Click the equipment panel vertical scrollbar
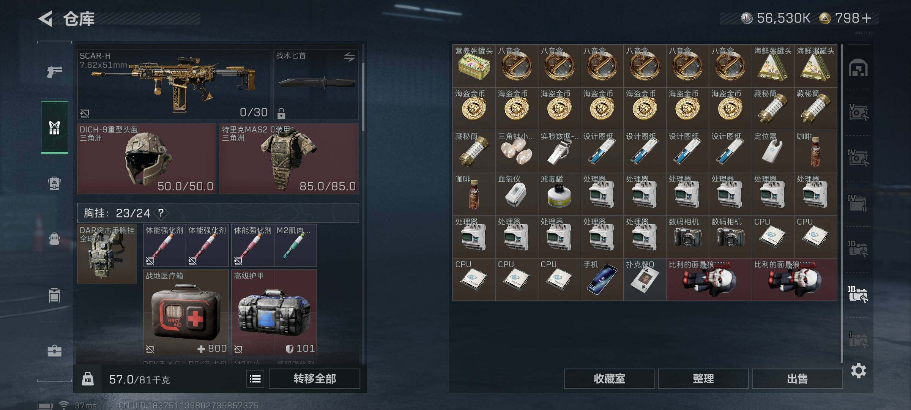The image size is (911, 410). [x=363, y=97]
